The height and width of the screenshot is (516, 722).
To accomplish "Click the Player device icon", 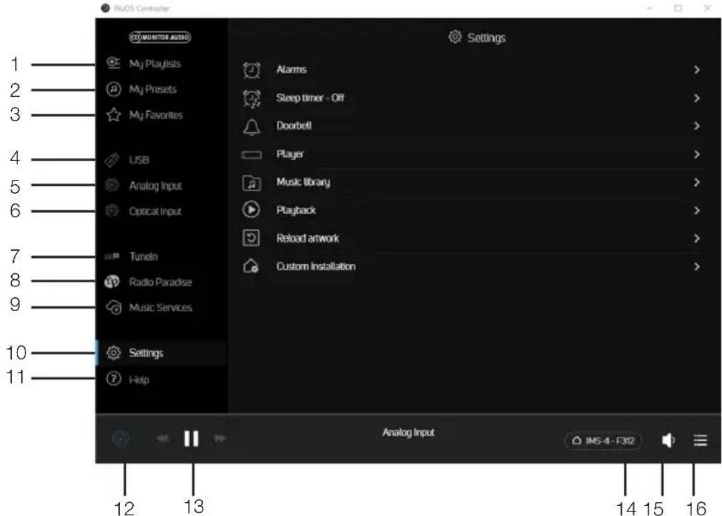I will click(x=251, y=154).
